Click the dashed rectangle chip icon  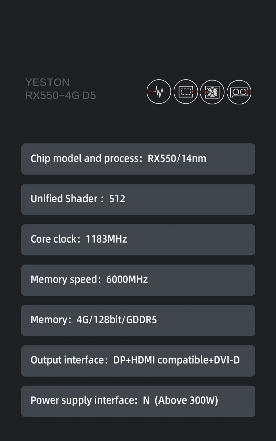click(x=186, y=92)
